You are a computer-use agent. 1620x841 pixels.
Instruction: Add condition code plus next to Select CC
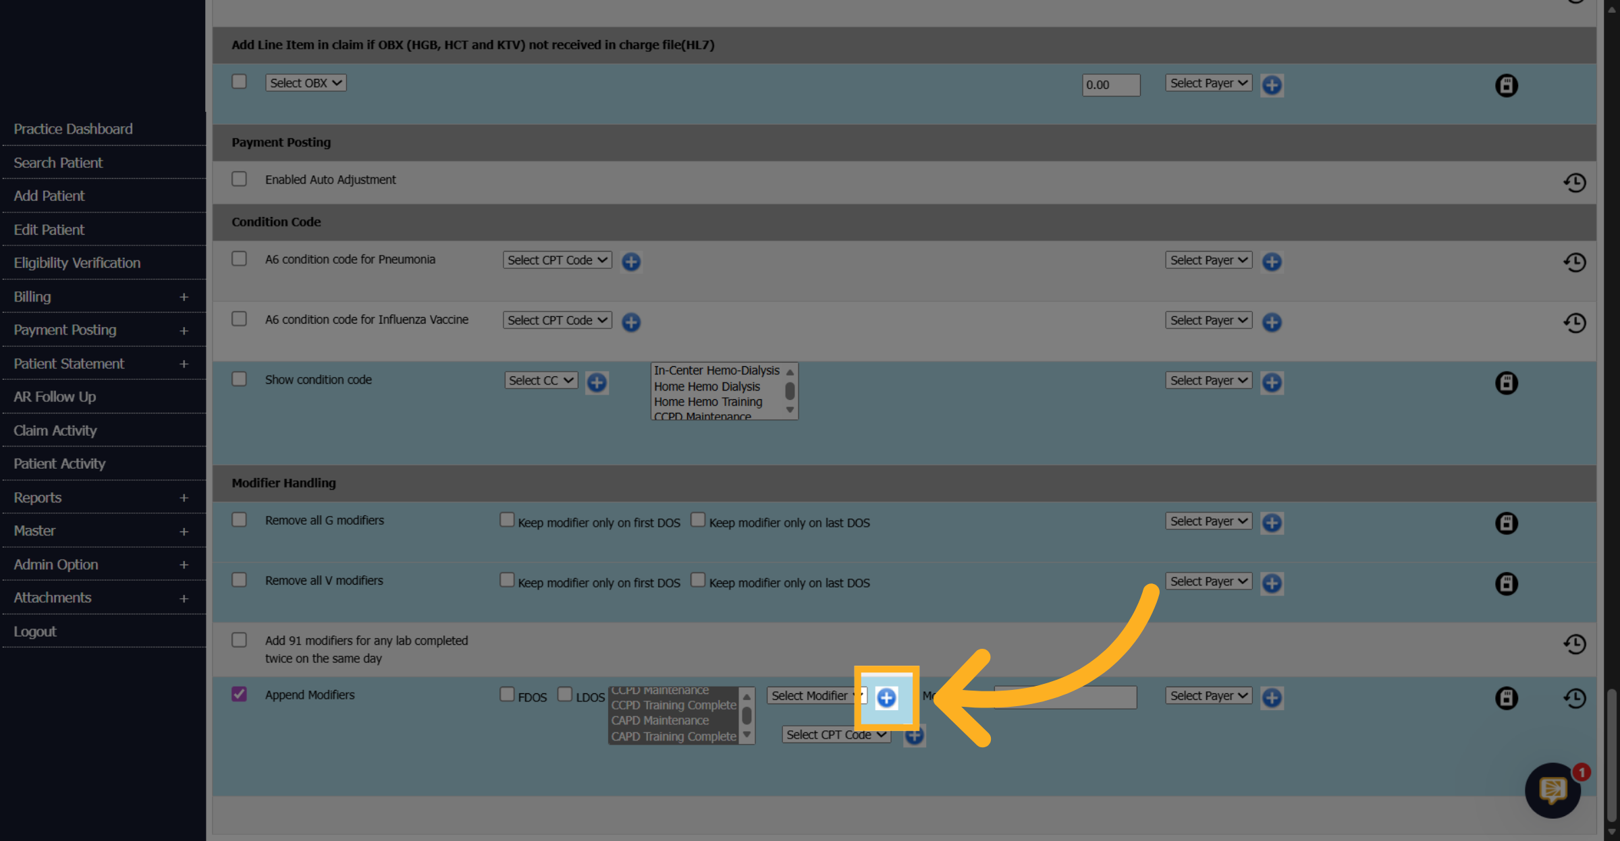pos(597,382)
